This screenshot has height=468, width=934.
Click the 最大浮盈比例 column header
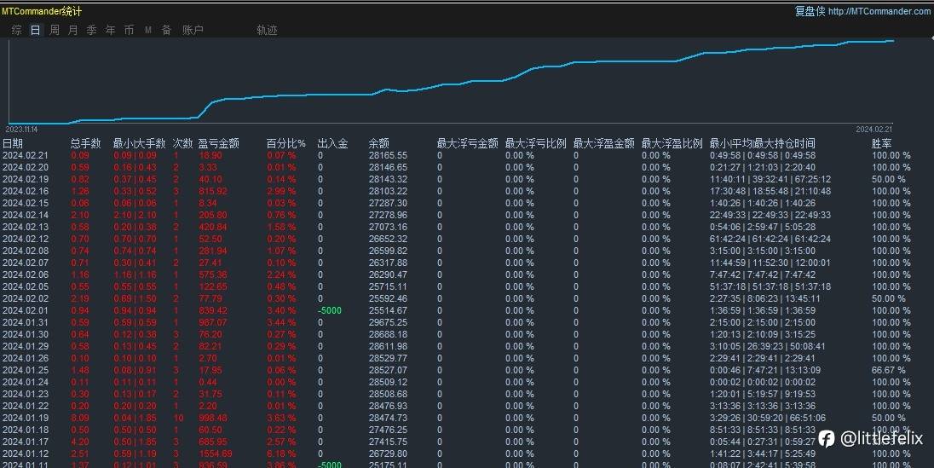point(672,143)
